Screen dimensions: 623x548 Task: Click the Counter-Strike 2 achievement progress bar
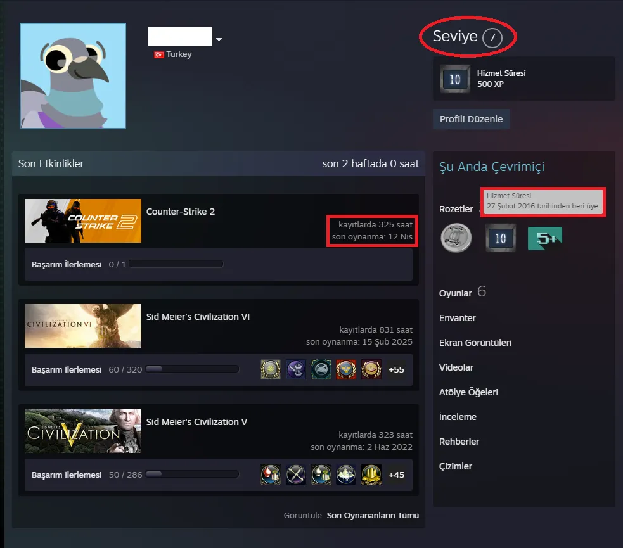176,264
